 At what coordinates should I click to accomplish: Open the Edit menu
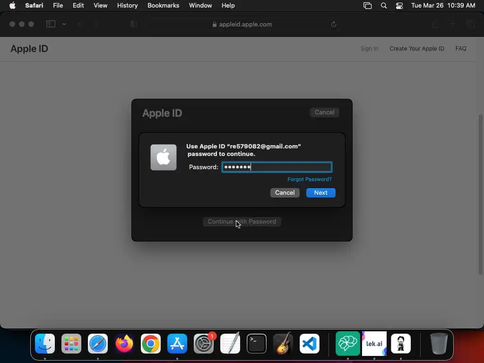pos(78,6)
